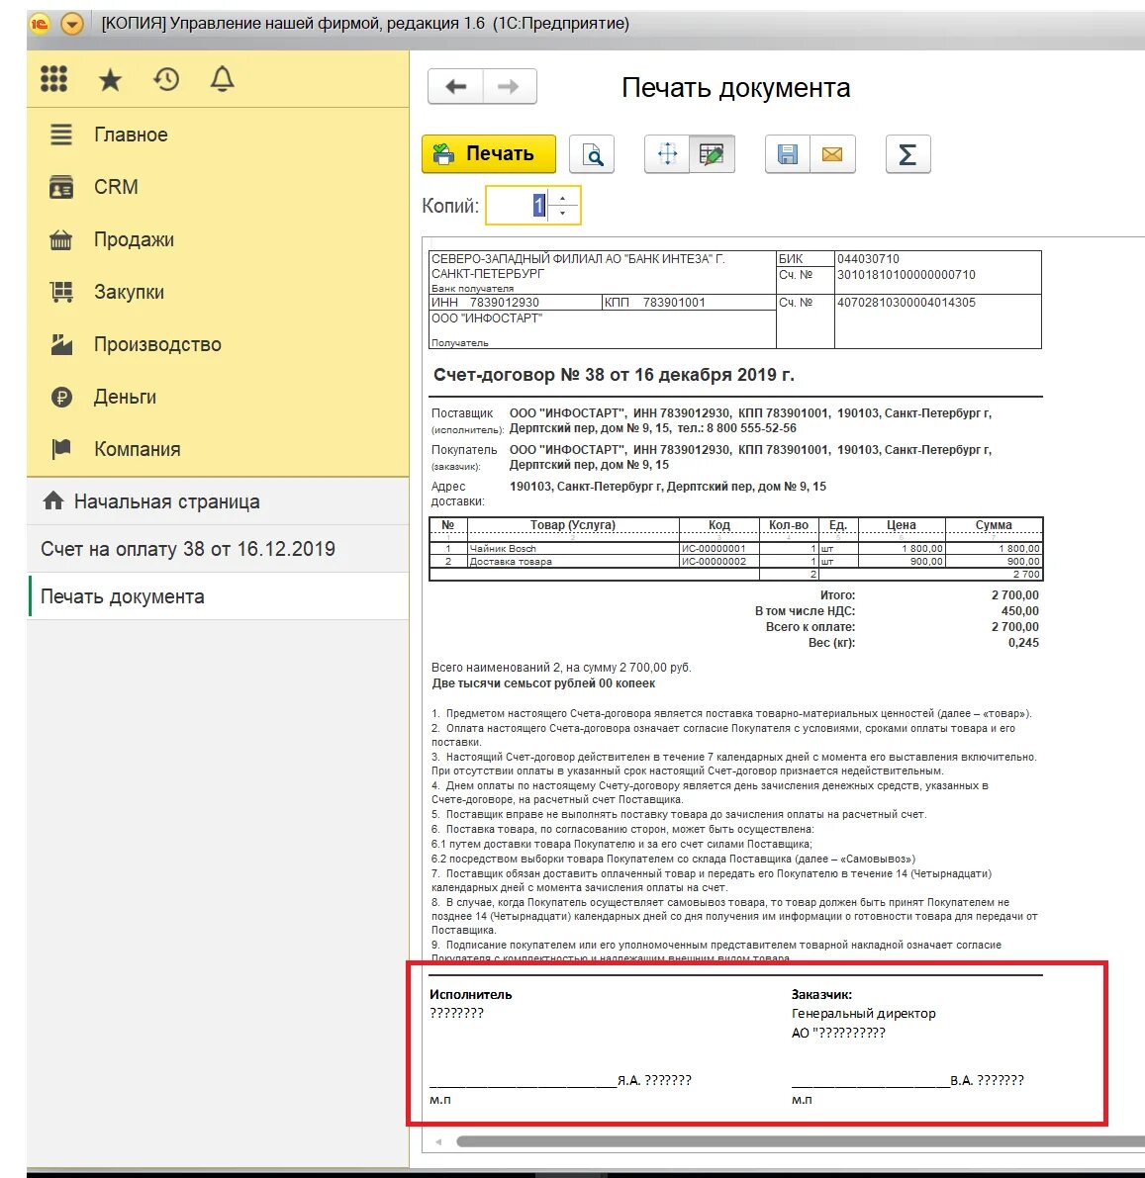Screen dimensions: 1145x1178
Task: Click the 1C application logo icon
Action: click(40, 24)
